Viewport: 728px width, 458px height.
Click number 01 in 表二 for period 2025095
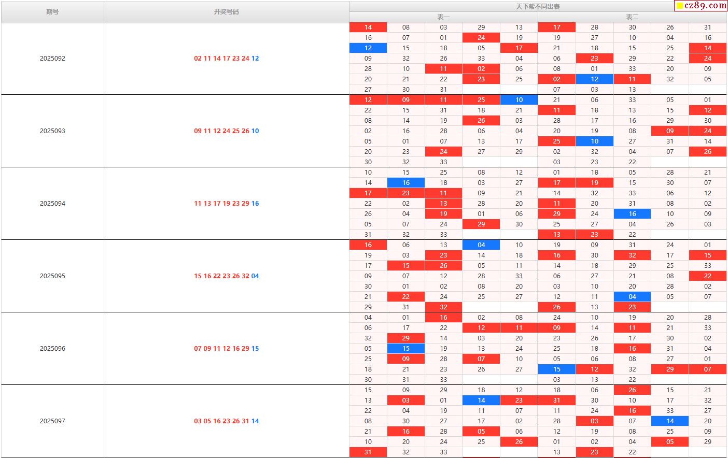coord(708,245)
